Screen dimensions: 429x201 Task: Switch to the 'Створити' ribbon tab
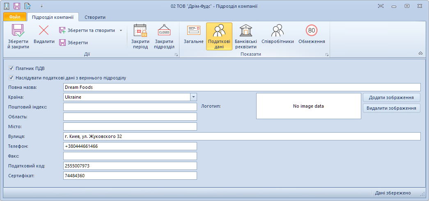pyautogui.click(x=95, y=17)
